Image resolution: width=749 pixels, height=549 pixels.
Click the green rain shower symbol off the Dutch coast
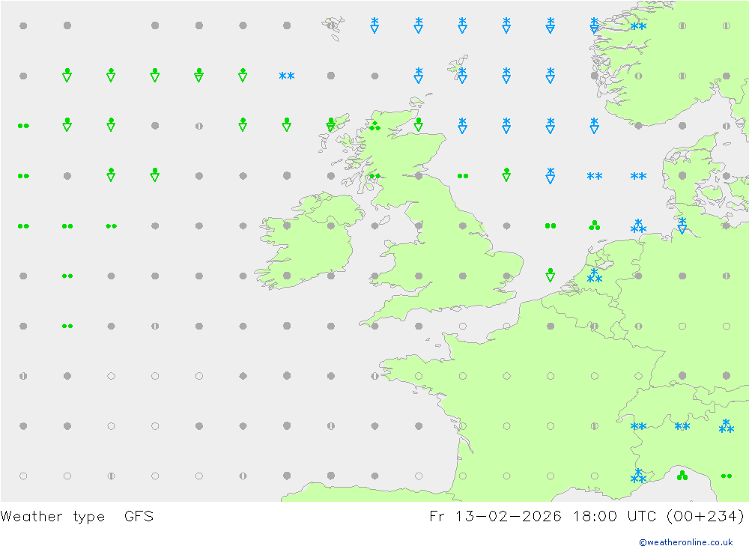point(551,275)
